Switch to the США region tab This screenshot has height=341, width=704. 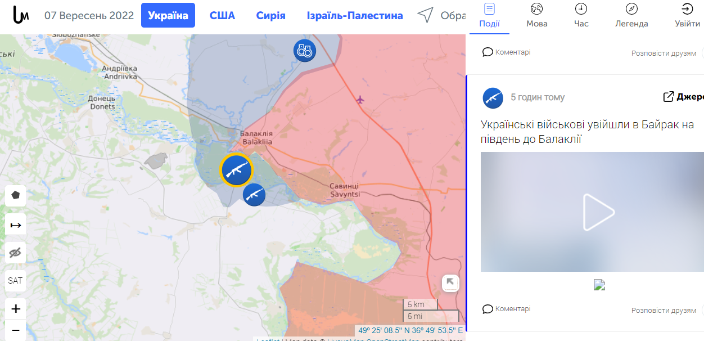point(222,15)
